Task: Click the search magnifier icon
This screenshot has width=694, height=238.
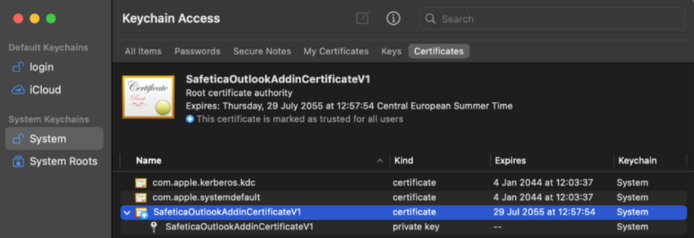Action: click(x=430, y=19)
